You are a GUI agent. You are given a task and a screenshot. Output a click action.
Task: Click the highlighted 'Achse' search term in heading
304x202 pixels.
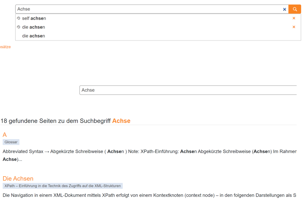click(x=121, y=121)
